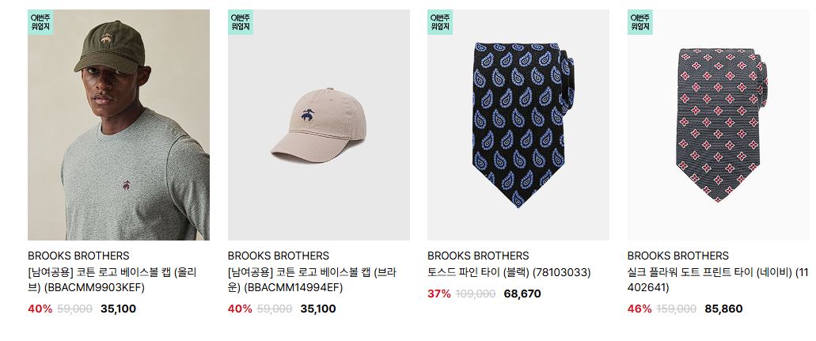The image size is (816, 341).
Task: Click the 이번주 위엄지 badge on olive cap
Action: coord(40,22)
